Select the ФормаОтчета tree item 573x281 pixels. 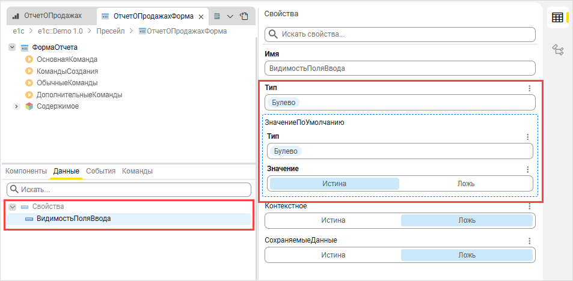[x=55, y=47]
